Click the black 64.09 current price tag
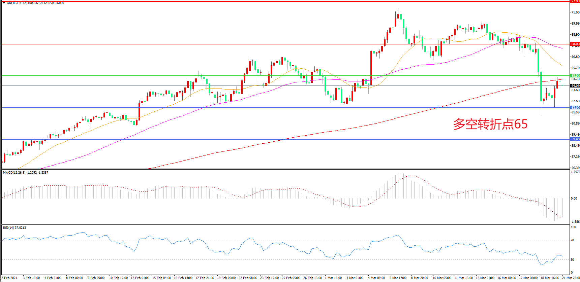Viewport: 580px width, 282px height. (575, 86)
